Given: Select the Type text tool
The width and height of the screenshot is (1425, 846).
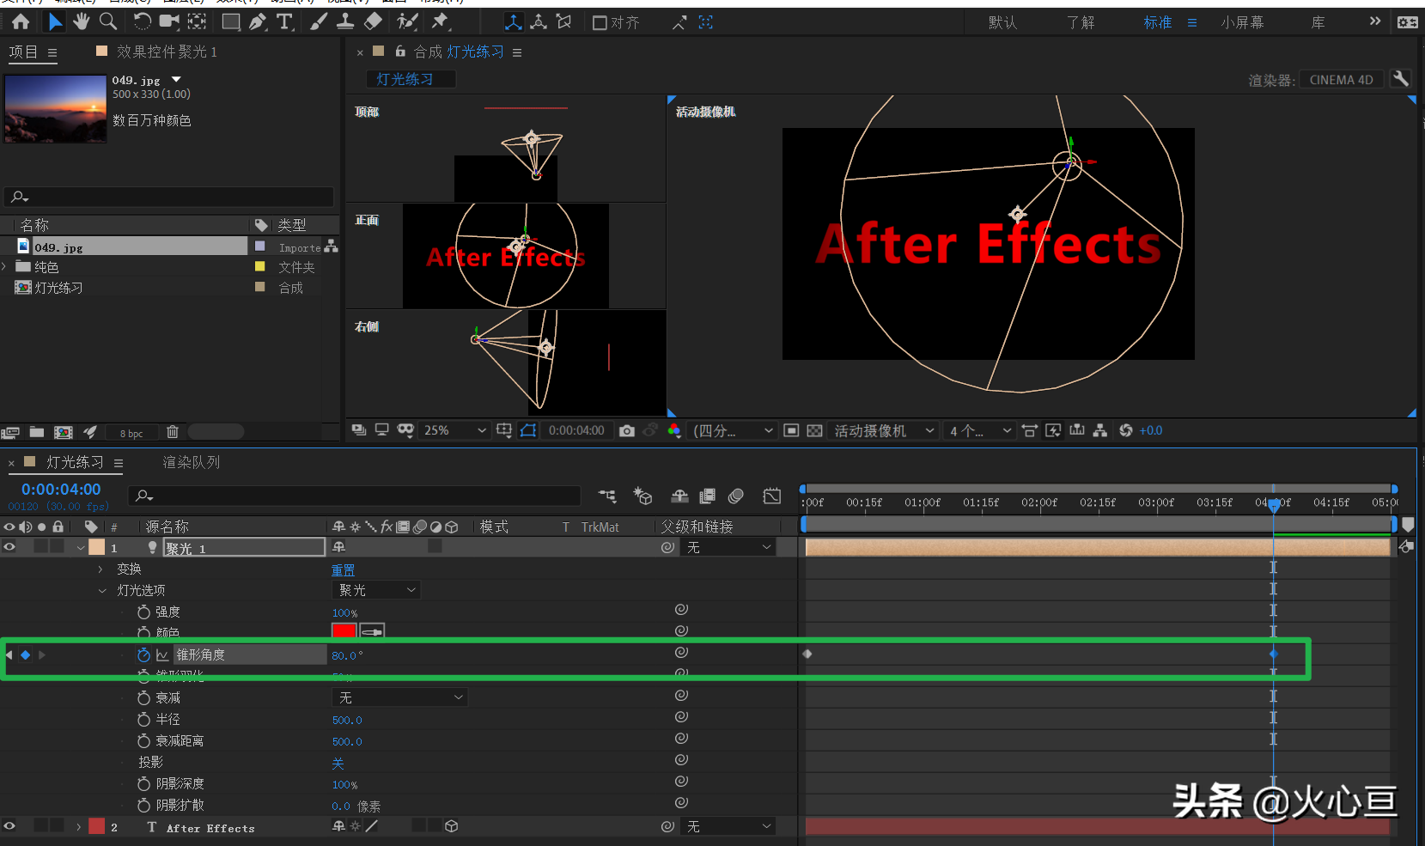Looking at the screenshot, I should coord(284,21).
